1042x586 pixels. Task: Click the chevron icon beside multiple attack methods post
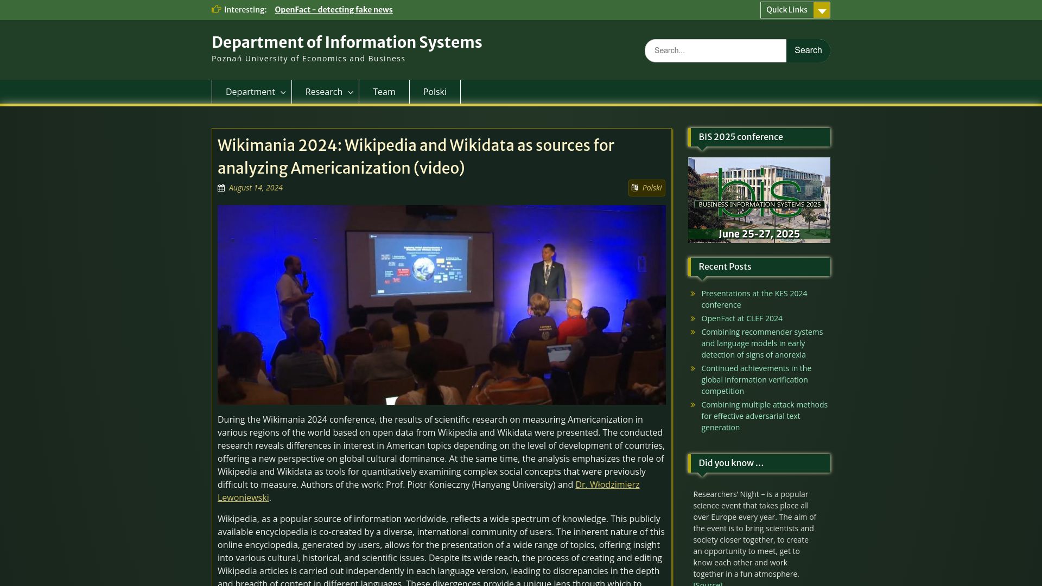pyautogui.click(x=693, y=405)
